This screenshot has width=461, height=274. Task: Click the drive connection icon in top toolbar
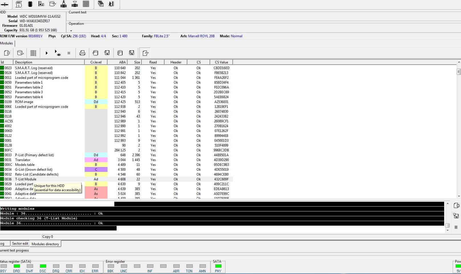click(x=5, y=4)
